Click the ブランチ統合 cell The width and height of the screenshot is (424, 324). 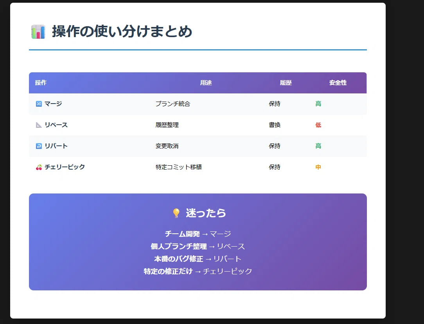point(173,104)
